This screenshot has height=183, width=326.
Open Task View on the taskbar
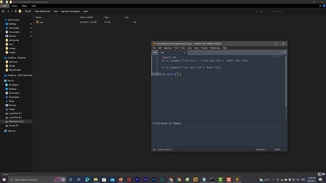[79, 179]
